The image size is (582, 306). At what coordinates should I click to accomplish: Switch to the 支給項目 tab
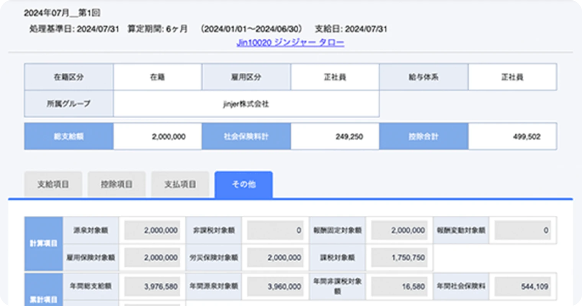point(53,184)
